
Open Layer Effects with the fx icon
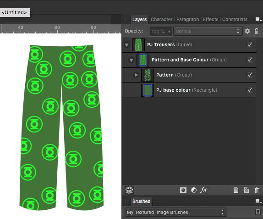tap(203, 190)
